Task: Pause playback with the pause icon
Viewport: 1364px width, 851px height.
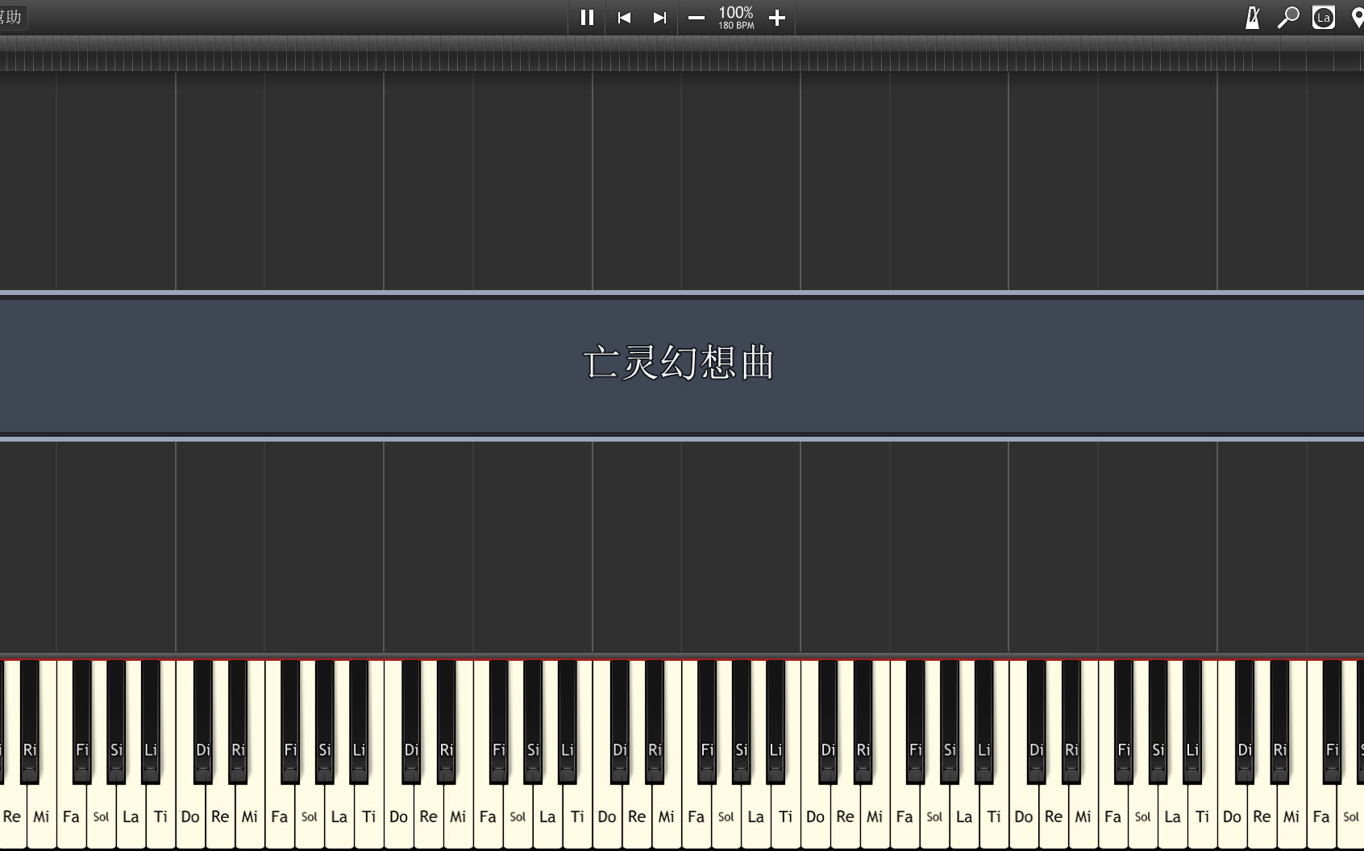Action: coord(587,18)
